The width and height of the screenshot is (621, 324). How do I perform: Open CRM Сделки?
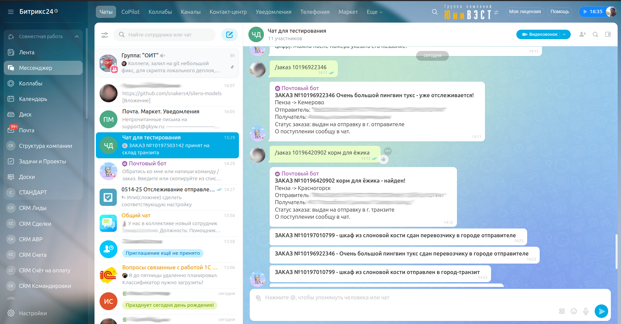click(x=43, y=224)
